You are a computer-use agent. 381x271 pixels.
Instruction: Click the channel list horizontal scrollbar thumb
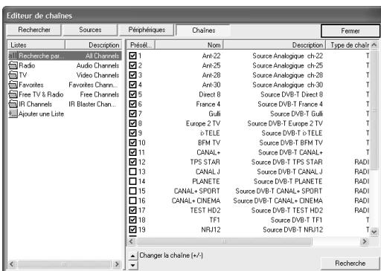point(224,241)
